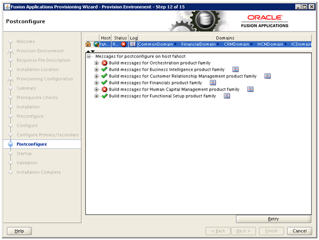The width and height of the screenshot is (319, 240).
Task: Click the 'fah...' host name cell
Action: 105,44
